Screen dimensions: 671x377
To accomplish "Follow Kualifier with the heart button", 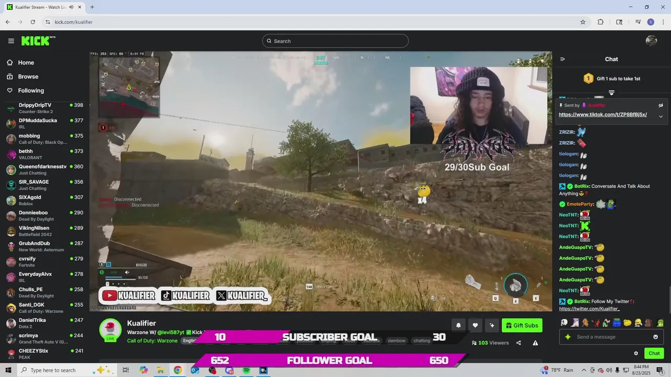I will click(x=475, y=325).
